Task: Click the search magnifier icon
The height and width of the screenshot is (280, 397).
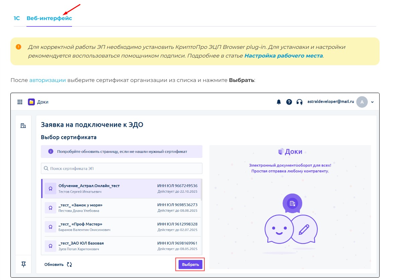Action: click(46, 168)
